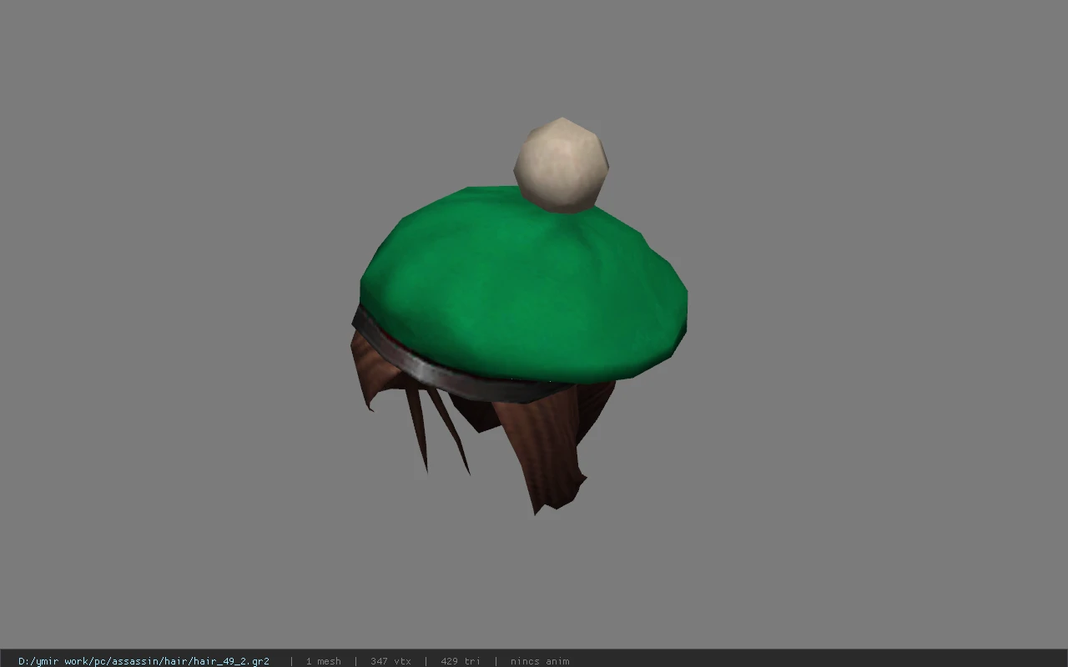Screen dimensions: 1068x667
Task: Click the '347 vtx' vertex count
Action: pyautogui.click(x=390, y=661)
